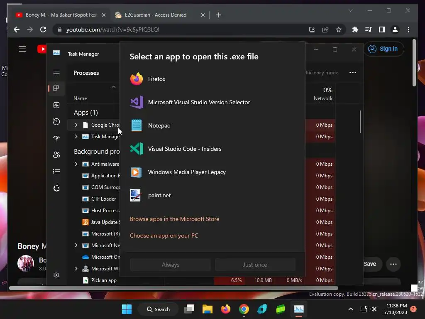Click Chrome page horizontal scrollbar
425x319 pixels.
click(x=173, y=288)
